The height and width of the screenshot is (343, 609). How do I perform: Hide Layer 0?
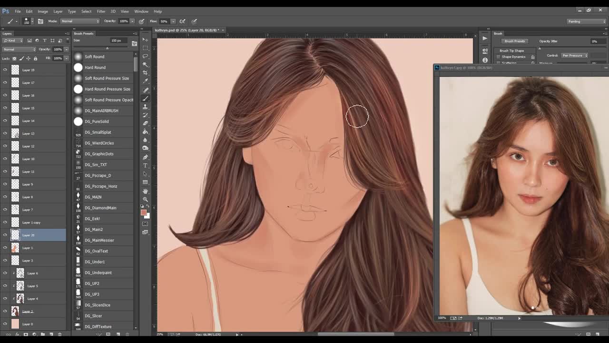tap(5, 324)
